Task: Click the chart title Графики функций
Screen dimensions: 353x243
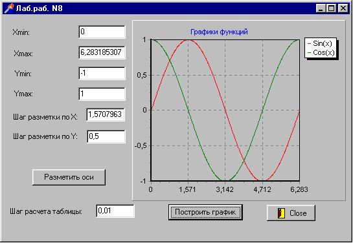Action: [219, 32]
